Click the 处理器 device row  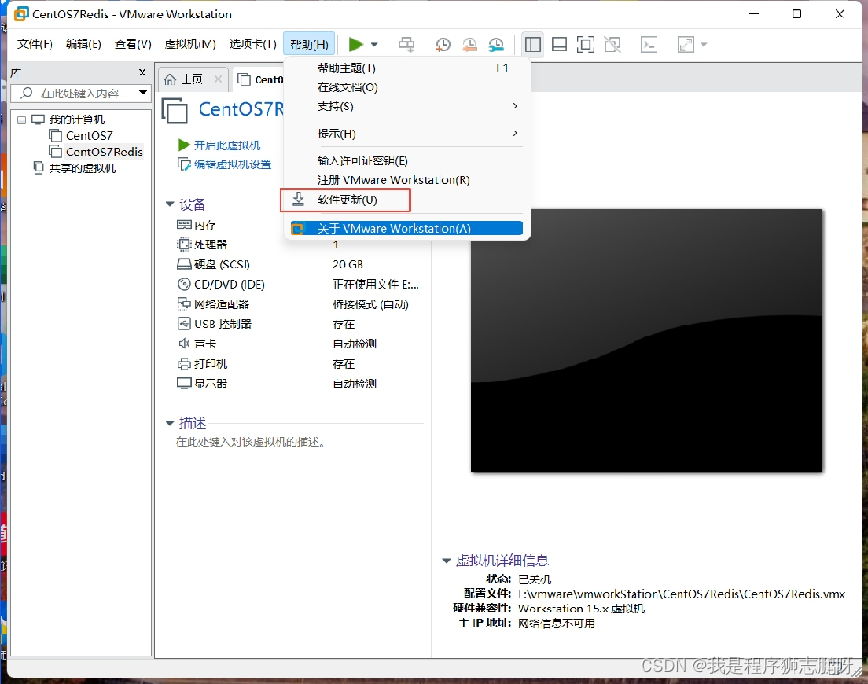202,245
